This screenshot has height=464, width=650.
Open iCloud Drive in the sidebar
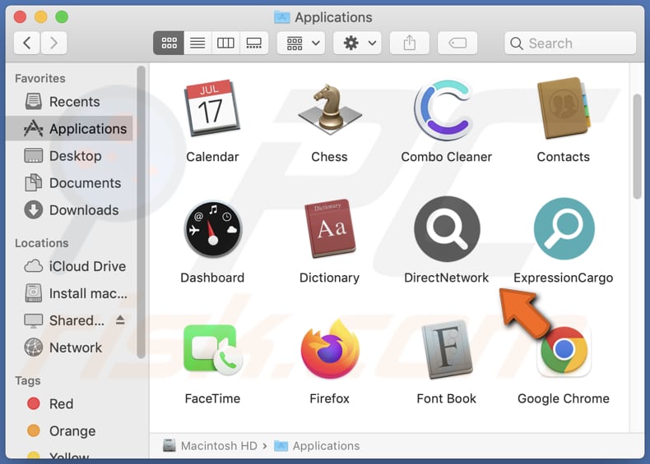point(69,266)
